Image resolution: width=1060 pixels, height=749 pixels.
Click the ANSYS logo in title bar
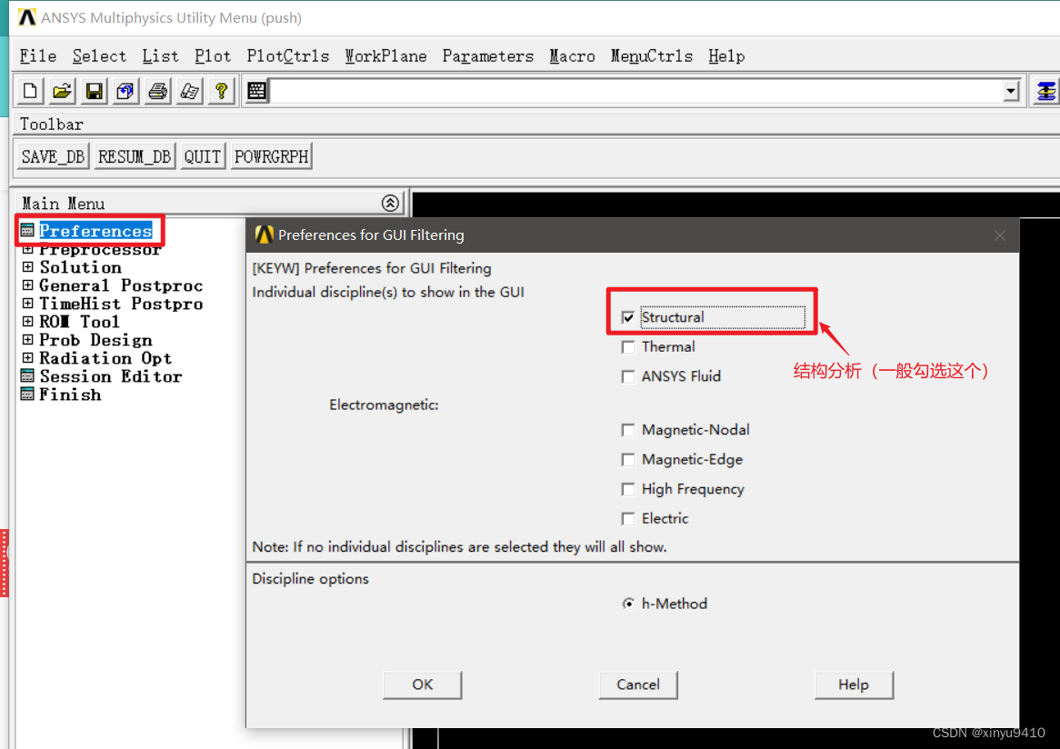tap(27, 17)
